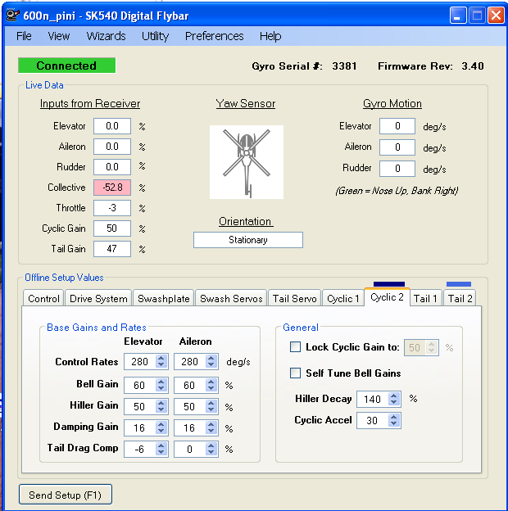Select the Cyclic 2 tab
The image size is (508, 511).
[x=387, y=297]
